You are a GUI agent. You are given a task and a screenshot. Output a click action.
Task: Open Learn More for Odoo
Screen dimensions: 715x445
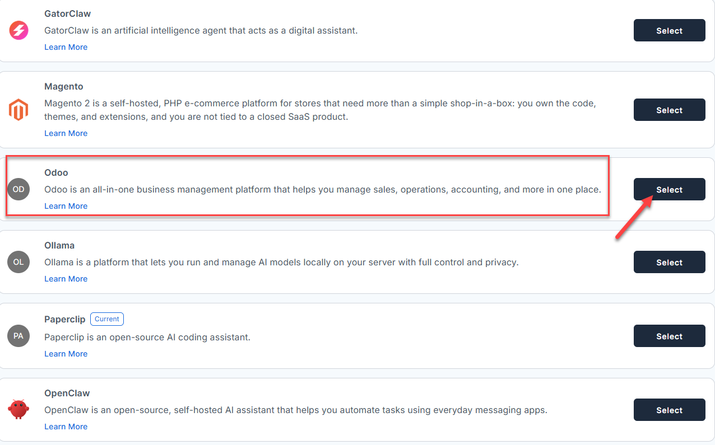tap(66, 206)
